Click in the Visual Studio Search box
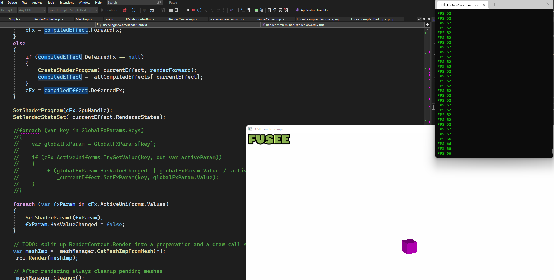 point(132,3)
